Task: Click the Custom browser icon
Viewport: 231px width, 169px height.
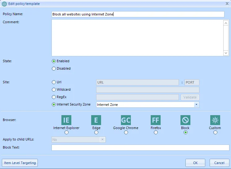Action: coord(215,120)
